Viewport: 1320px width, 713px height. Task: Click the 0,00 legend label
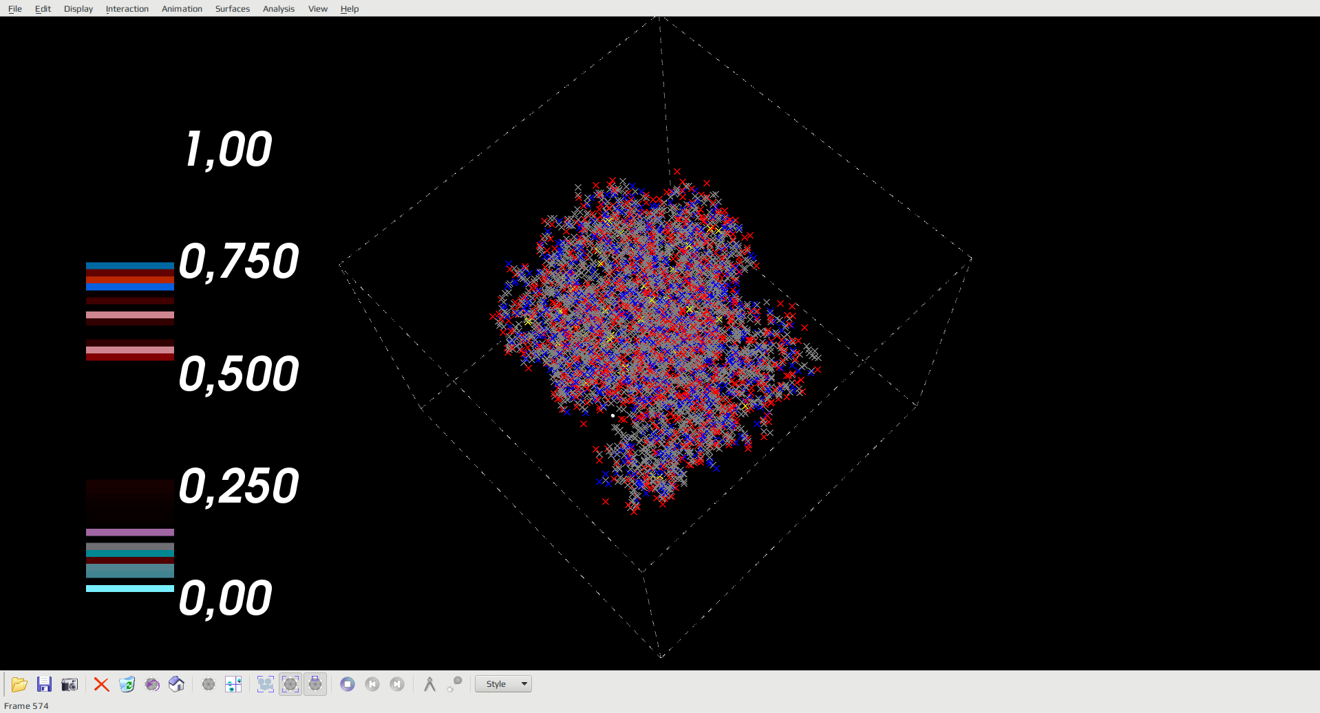tap(226, 599)
